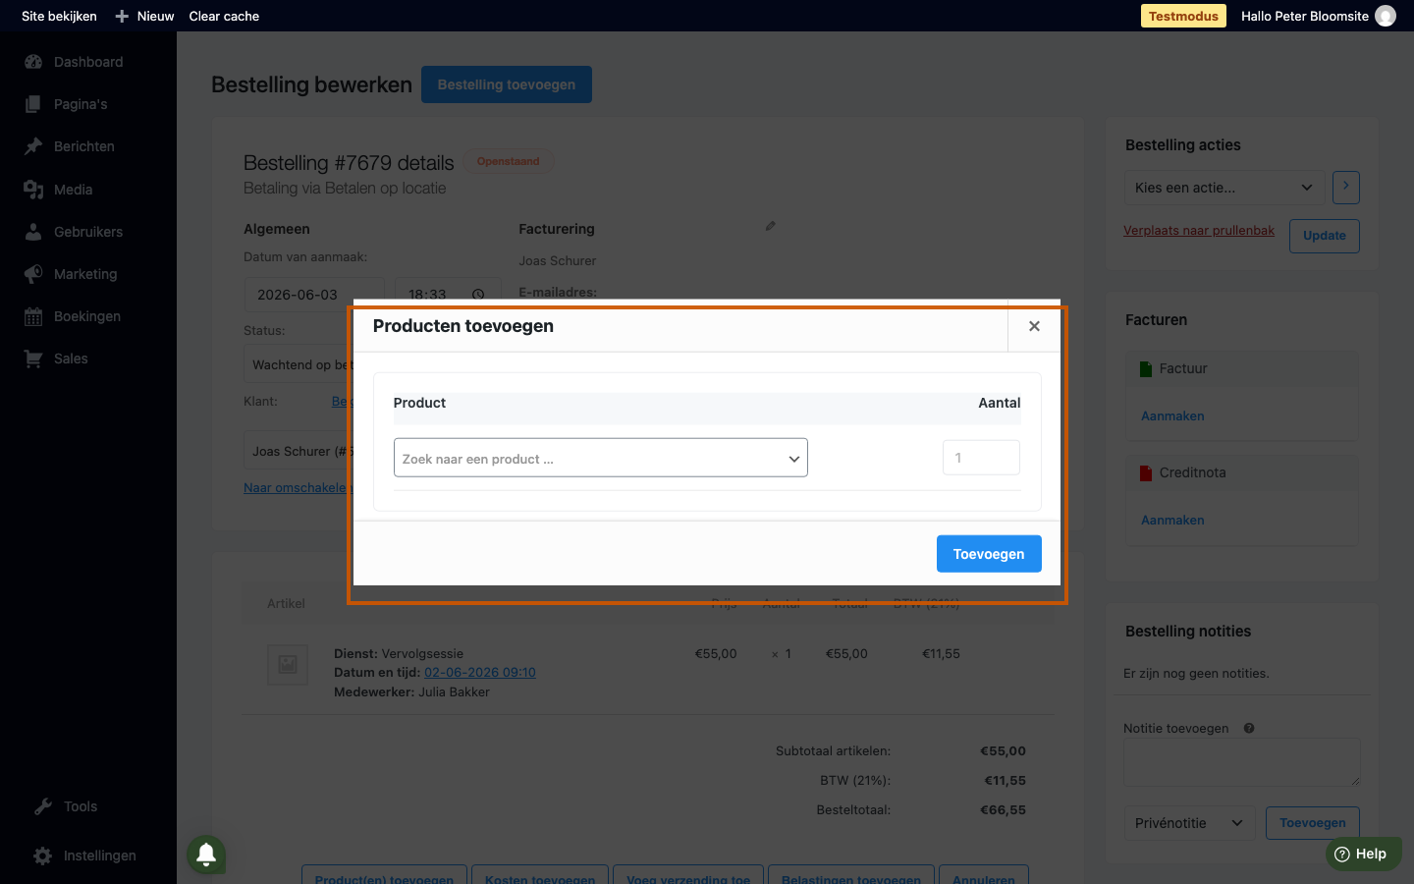Image resolution: width=1414 pixels, height=884 pixels.
Task: Click Toevoegen button under order notes
Action: click(1313, 823)
